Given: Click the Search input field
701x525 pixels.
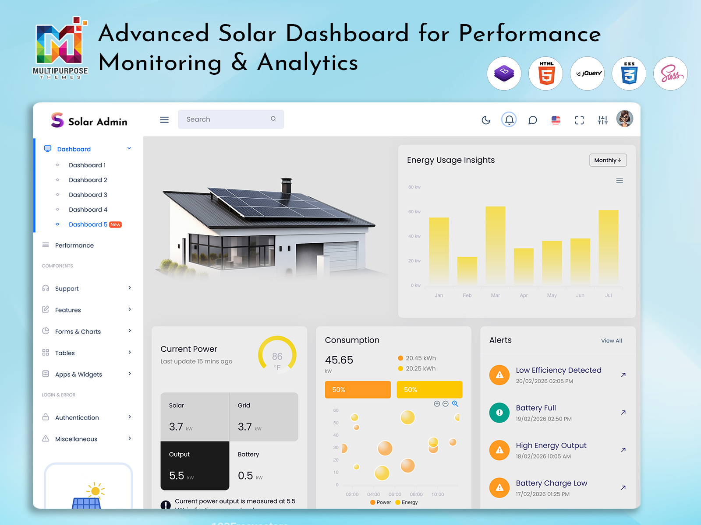Looking at the screenshot, I should click(231, 119).
